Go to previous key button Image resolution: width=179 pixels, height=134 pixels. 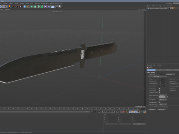(103, 112)
